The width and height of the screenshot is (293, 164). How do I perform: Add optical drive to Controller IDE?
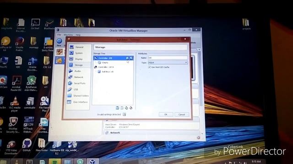pos(127,58)
